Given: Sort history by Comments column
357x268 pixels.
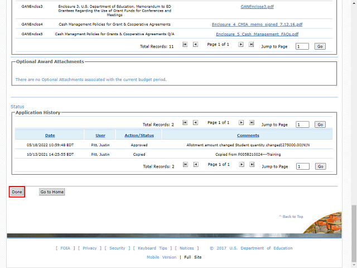Looking at the screenshot, I should click(x=248, y=135).
